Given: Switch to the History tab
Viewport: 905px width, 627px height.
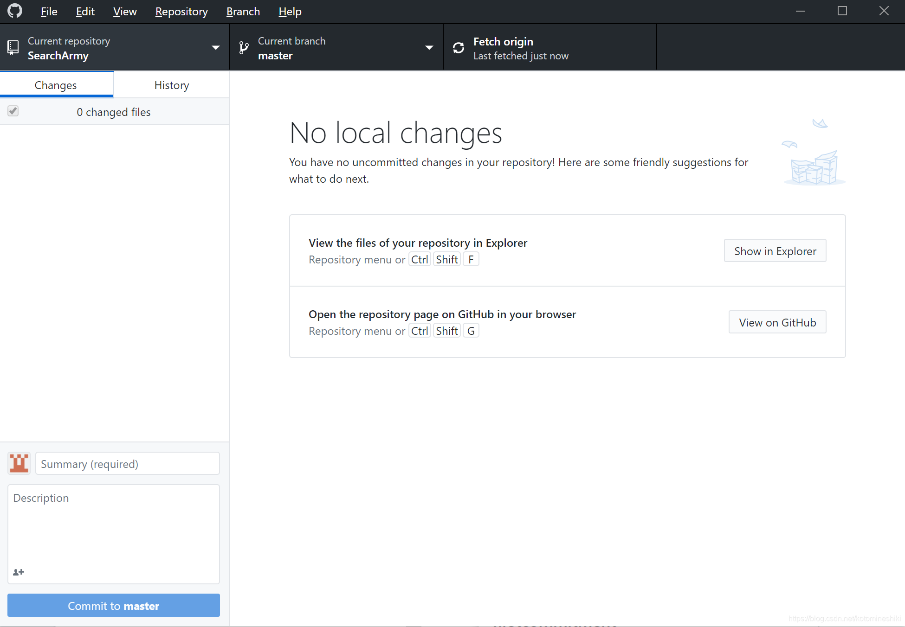Looking at the screenshot, I should (x=172, y=84).
